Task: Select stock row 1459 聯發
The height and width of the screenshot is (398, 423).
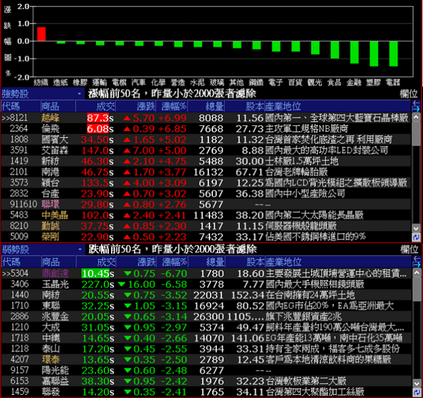Action: coord(206,392)
